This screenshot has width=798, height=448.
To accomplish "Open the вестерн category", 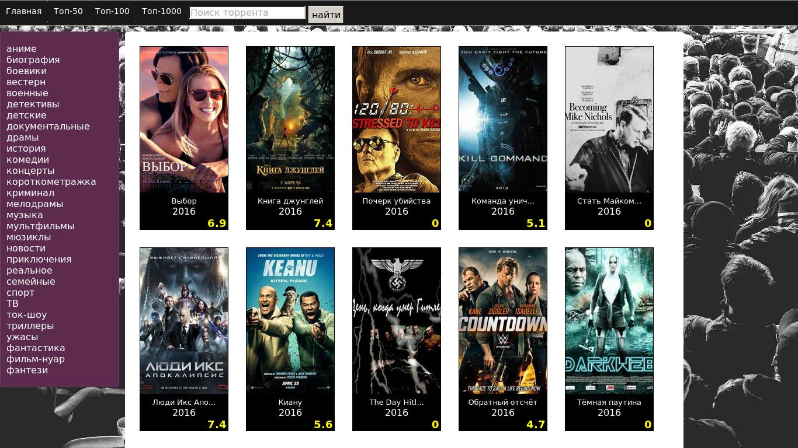I will tap(26, 82).
